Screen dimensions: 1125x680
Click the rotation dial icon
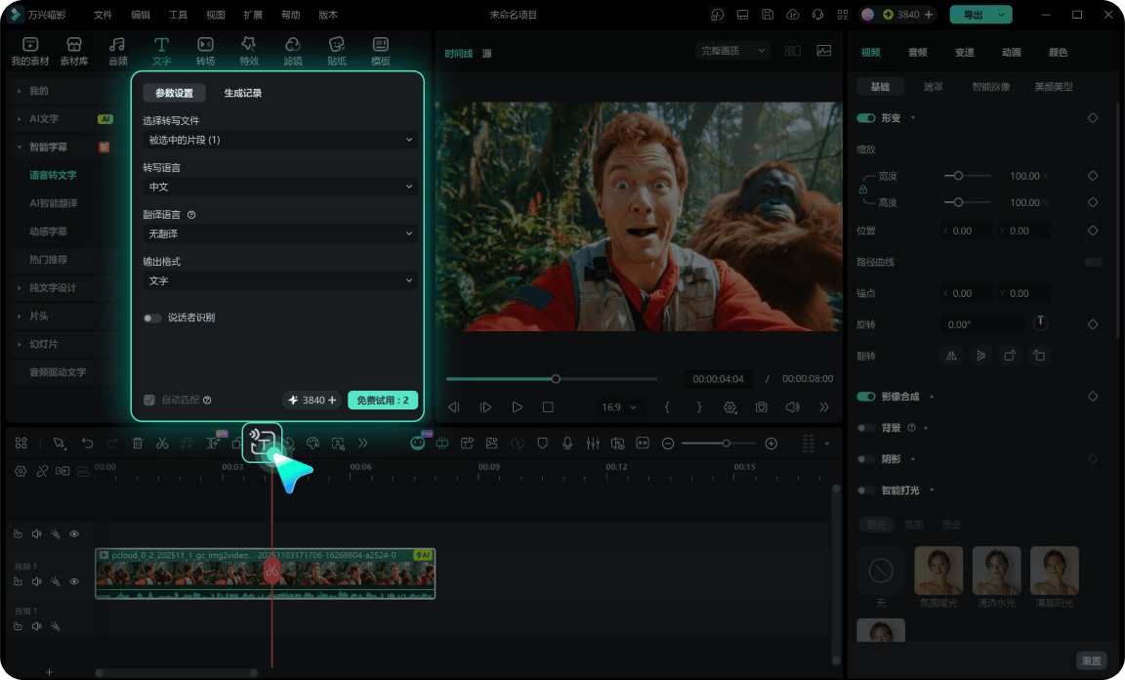(1040, 323)
